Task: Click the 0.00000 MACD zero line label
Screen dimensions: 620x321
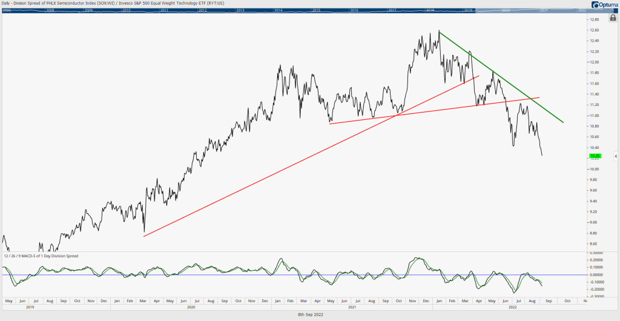Action: pyautogui.click(x=596, y=275)
